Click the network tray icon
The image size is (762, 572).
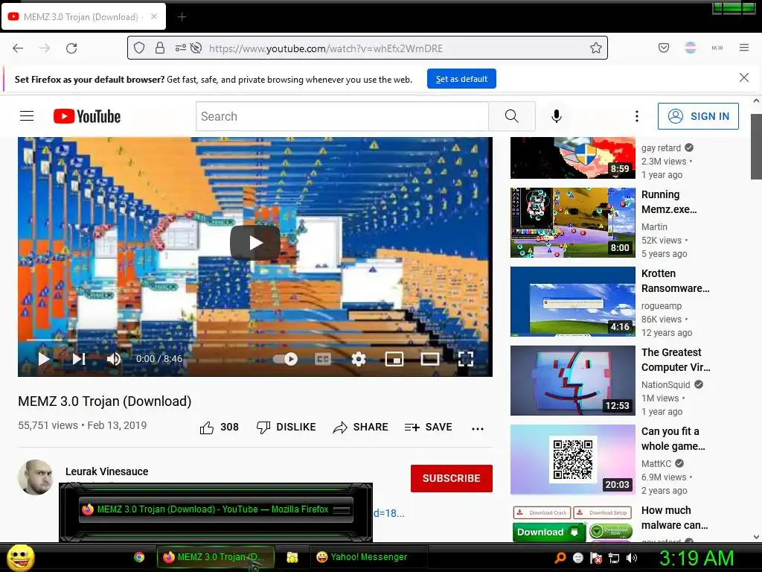(x=614, y=558)
